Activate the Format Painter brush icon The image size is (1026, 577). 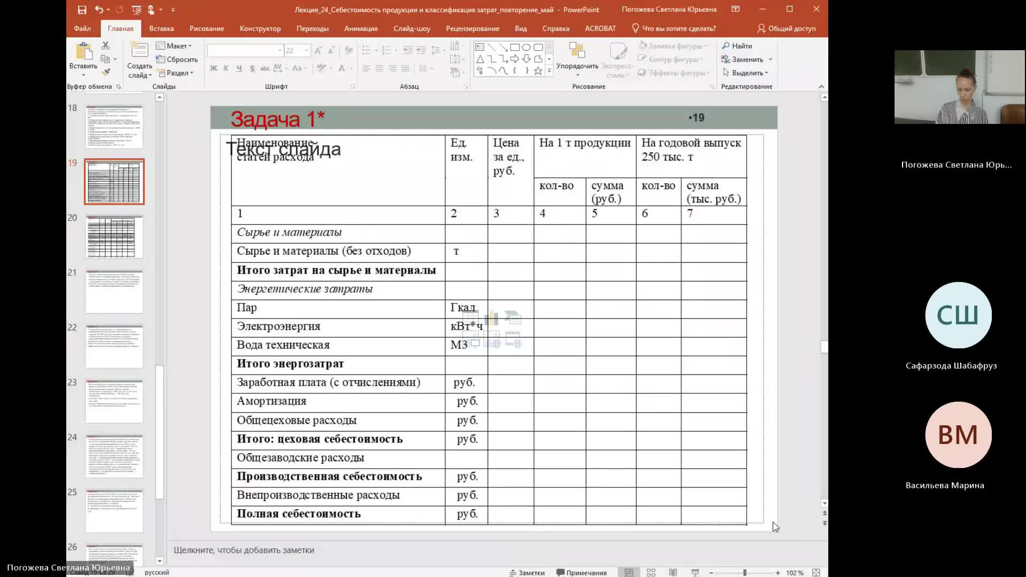pos(106,72)
